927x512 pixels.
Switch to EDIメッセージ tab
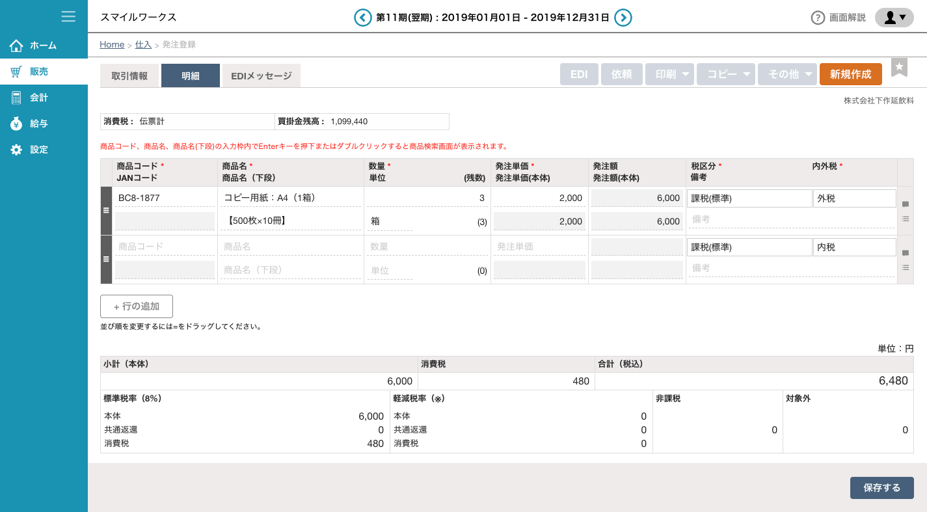coord(262,75)
